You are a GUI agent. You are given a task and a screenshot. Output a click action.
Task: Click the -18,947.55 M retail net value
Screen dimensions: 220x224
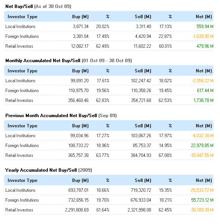(x=202, y=155)
